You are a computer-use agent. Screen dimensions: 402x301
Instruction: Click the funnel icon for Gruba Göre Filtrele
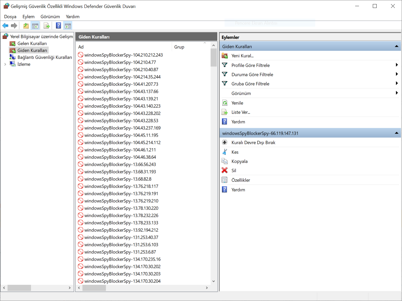point(225,83)
